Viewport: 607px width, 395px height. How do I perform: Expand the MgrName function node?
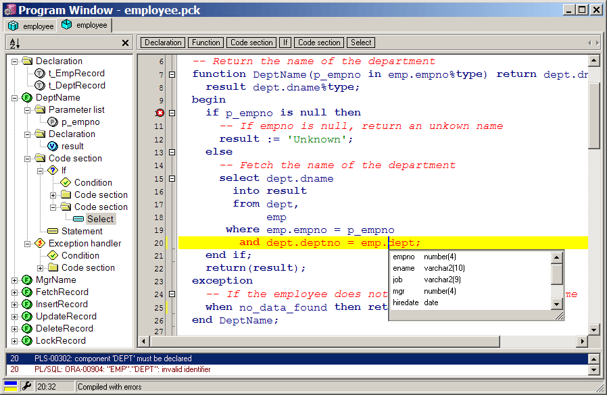(x=15, y=280)
